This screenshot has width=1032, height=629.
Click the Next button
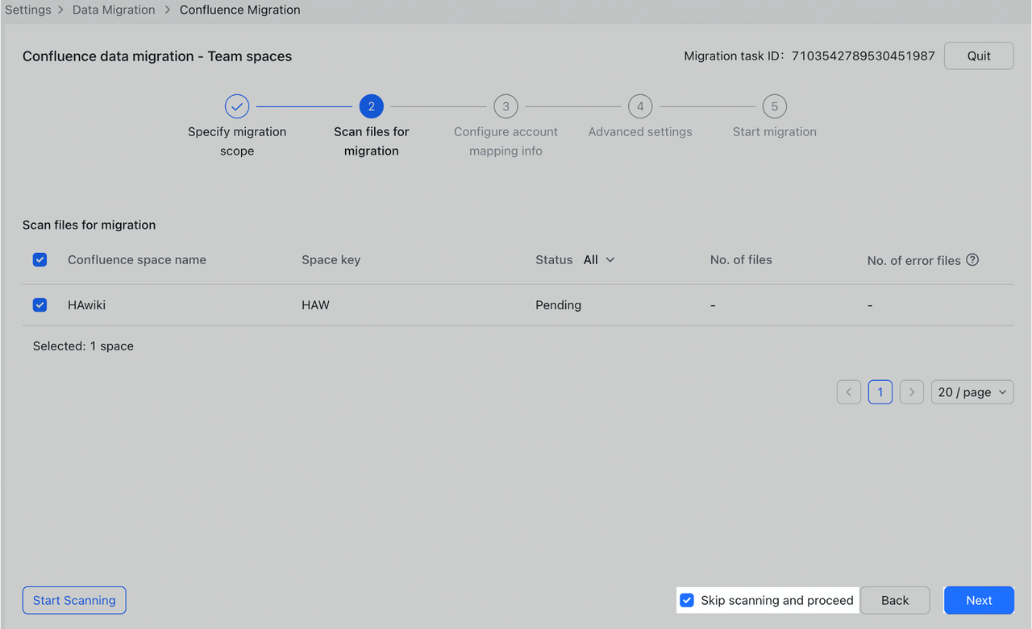[x=979, y=600]
